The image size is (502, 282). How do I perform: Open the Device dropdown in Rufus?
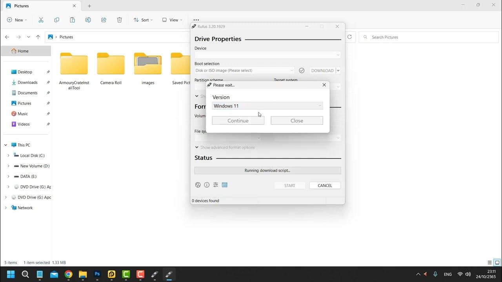[x=267, y=55]
